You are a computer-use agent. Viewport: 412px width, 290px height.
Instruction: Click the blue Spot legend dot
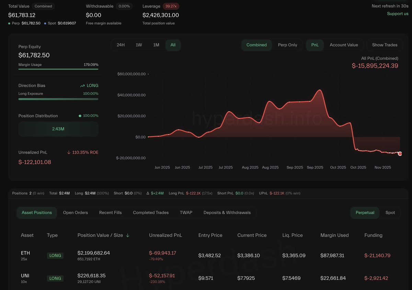tap(45, 23)
